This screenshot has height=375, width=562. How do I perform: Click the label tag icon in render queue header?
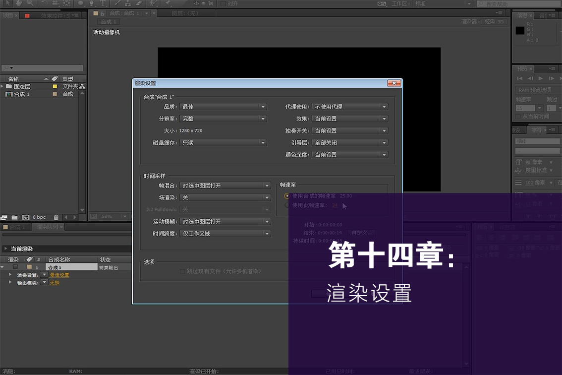click(30, 259)
